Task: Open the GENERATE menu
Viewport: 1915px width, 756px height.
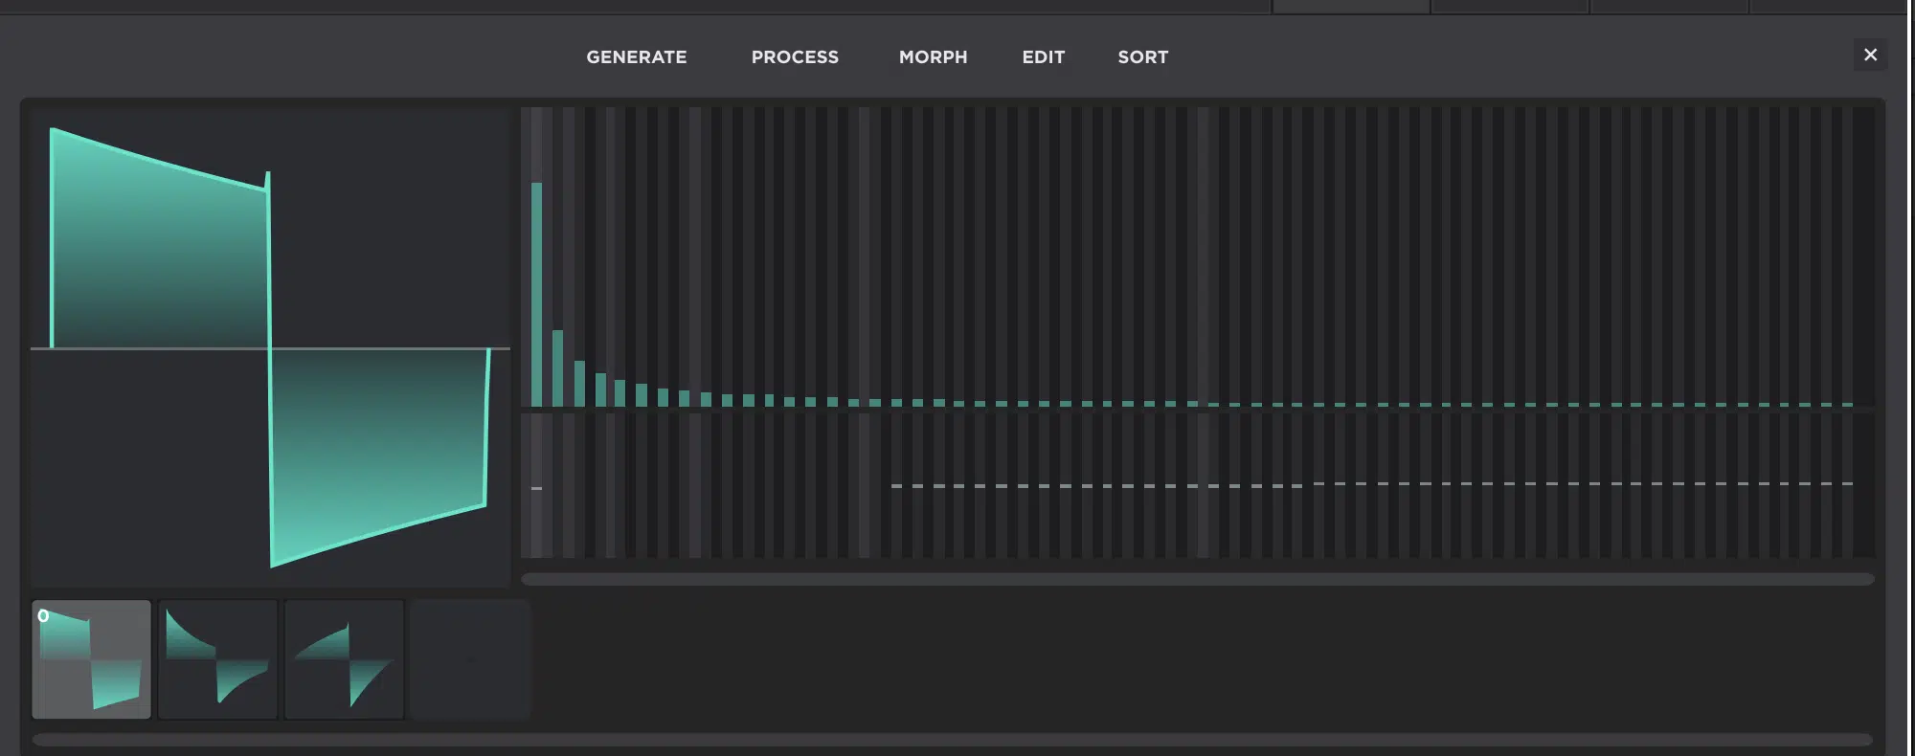Action: [x=636, y=57]
